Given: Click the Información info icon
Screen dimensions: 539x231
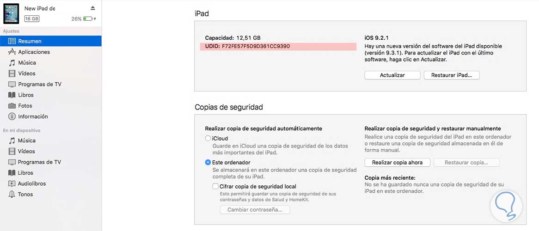Looking at the screenshot, I should 12,116.
